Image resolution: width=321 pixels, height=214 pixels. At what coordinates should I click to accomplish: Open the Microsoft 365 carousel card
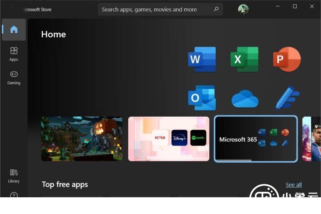256,139
